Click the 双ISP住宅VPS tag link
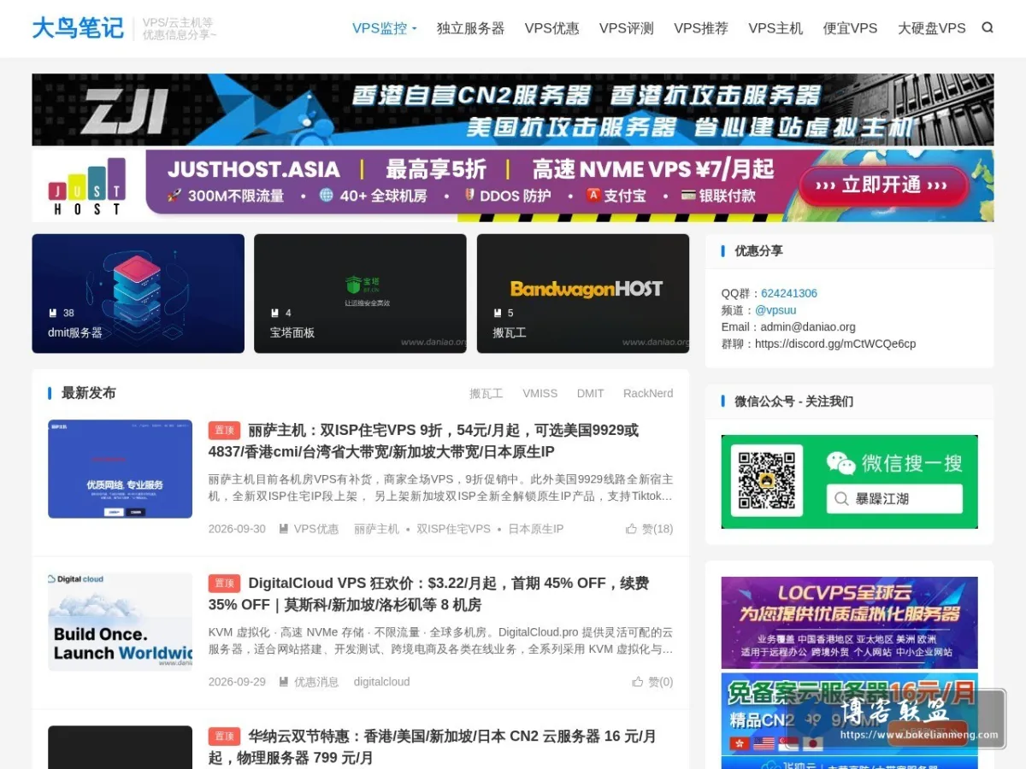 453,529
